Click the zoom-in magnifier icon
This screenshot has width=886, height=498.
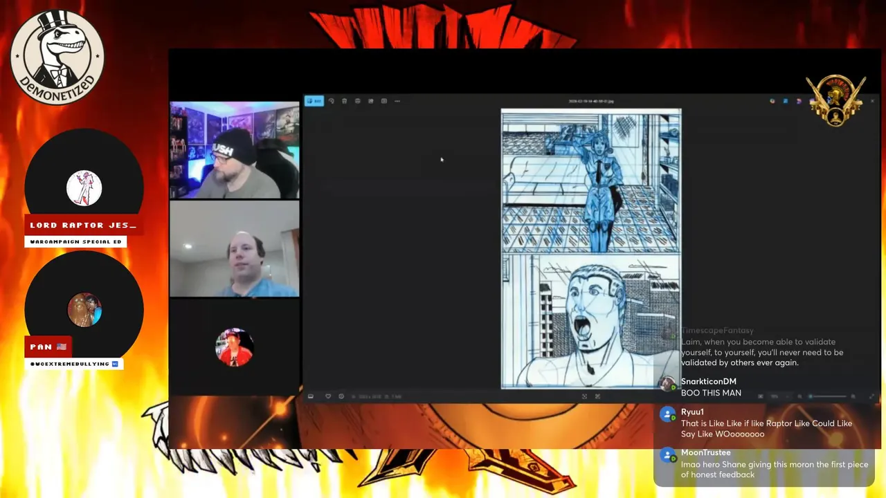pos(853,396)
